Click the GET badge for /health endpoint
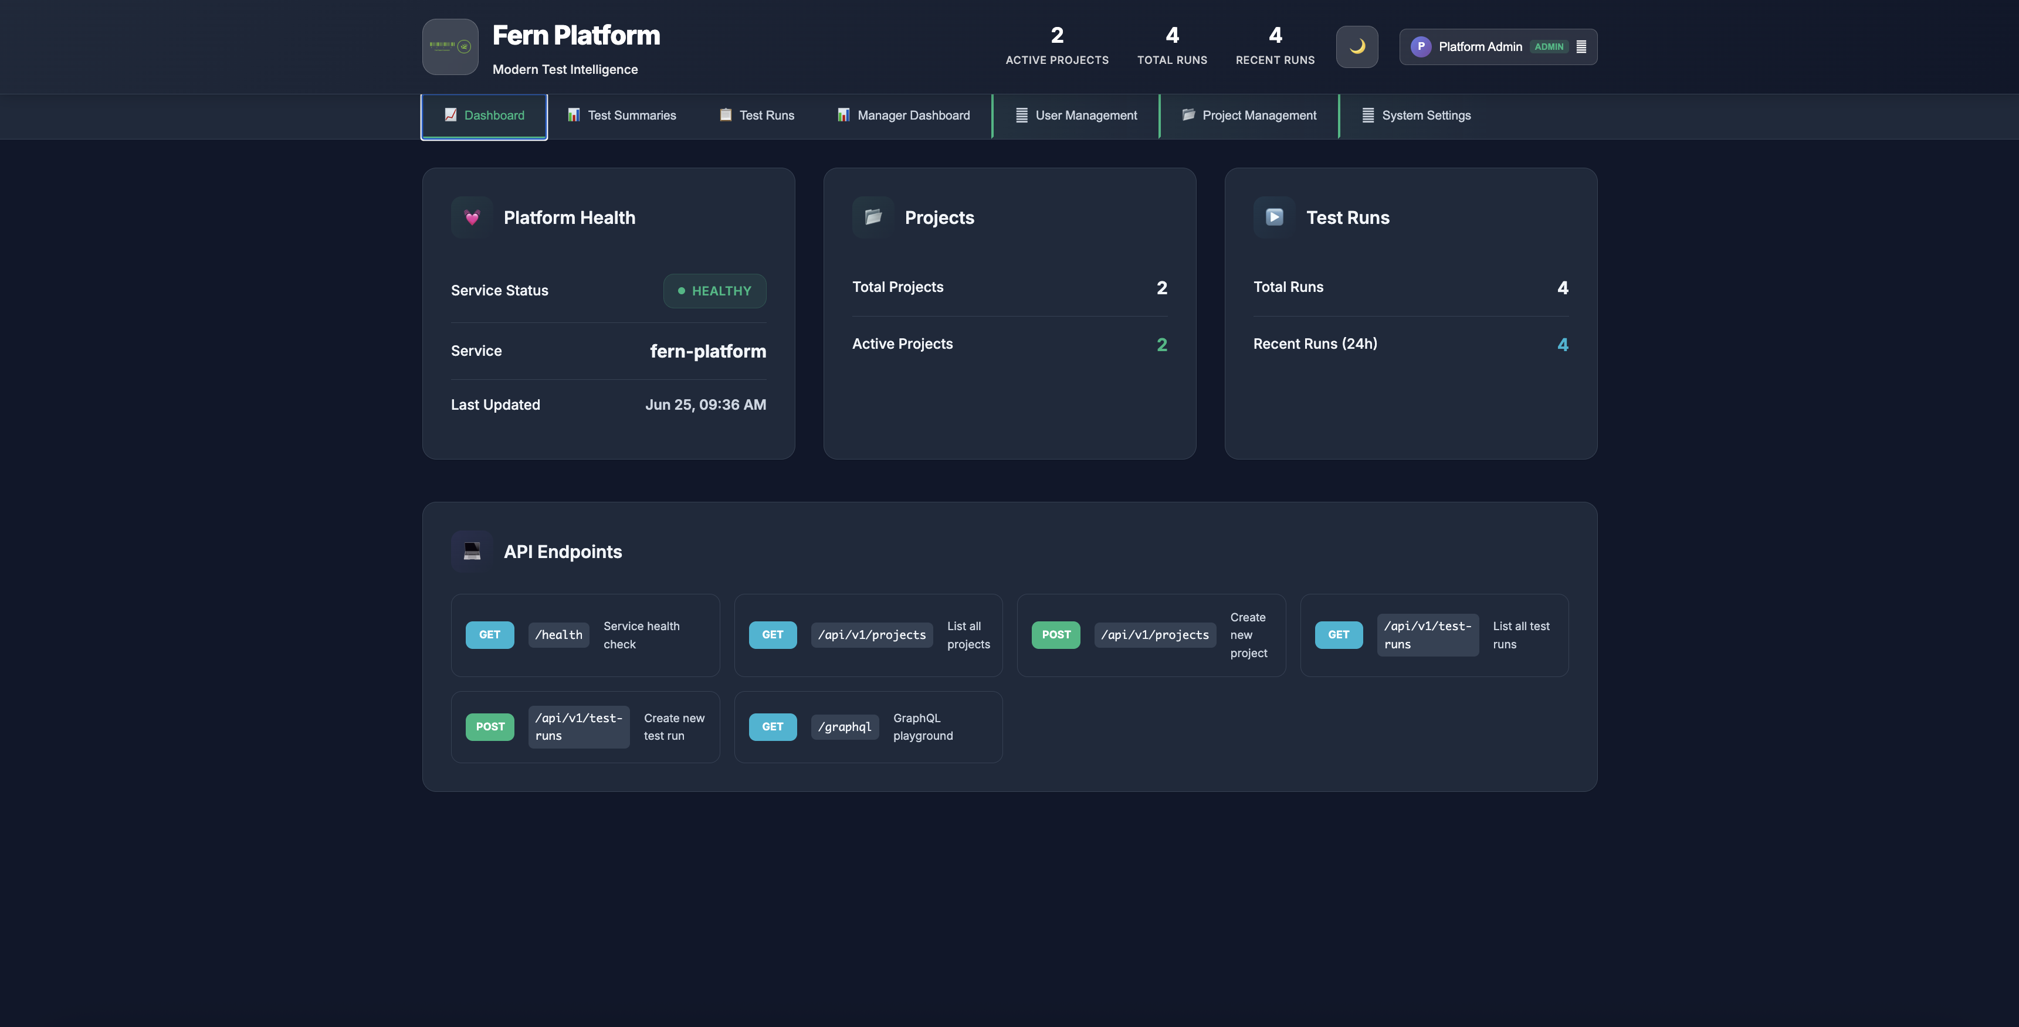The height and width of the screenshot is (1027, 2019). coord(490,634)
